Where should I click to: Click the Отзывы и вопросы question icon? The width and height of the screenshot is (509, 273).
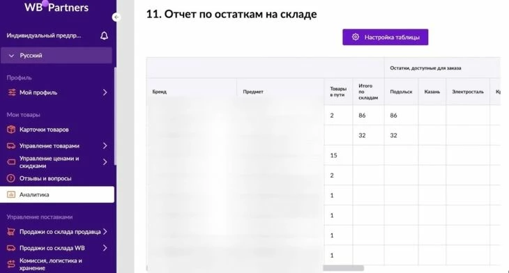point(11,178)
